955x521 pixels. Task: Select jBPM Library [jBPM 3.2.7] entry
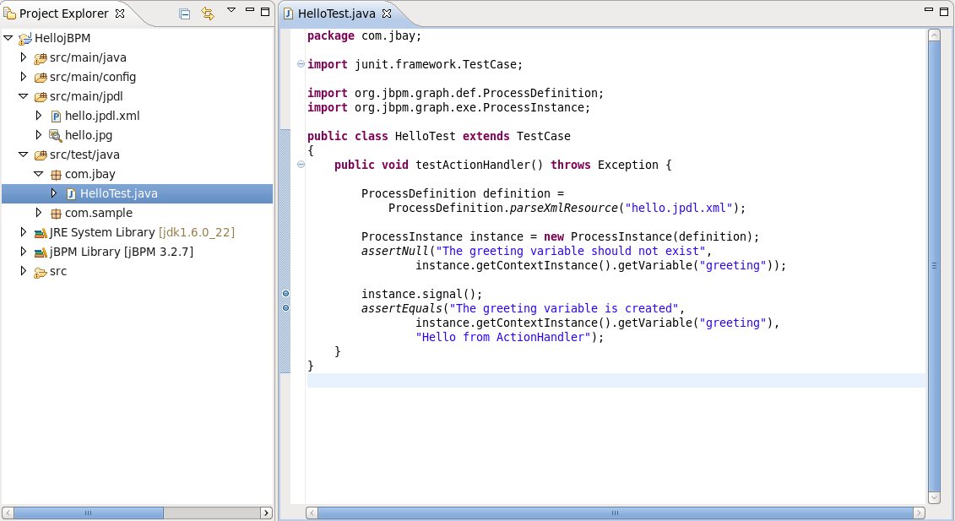[x=122, y=252]
